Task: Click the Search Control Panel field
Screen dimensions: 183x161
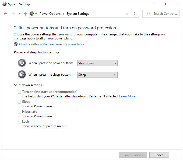Action: [x=163, y=14]
